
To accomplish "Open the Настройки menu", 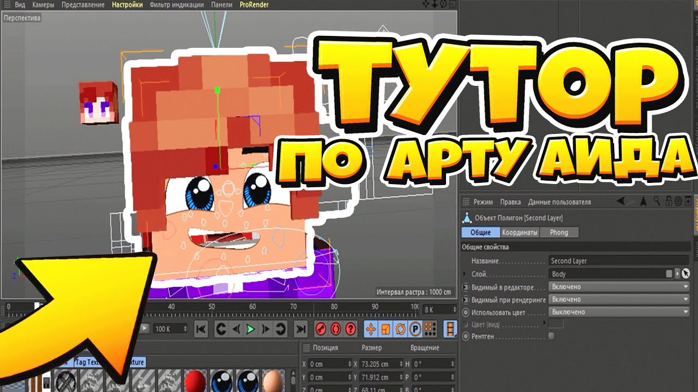I will coord(128,4).
